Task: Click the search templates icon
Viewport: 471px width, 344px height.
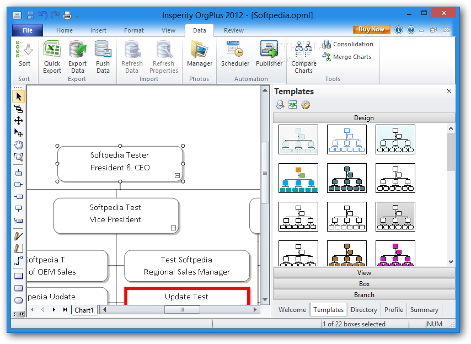Action: point(280,105)
